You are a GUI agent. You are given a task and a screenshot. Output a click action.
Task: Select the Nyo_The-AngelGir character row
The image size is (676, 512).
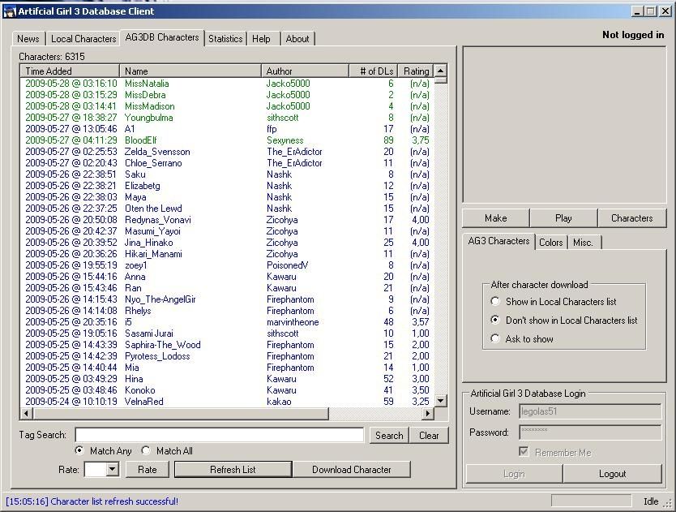227,299
